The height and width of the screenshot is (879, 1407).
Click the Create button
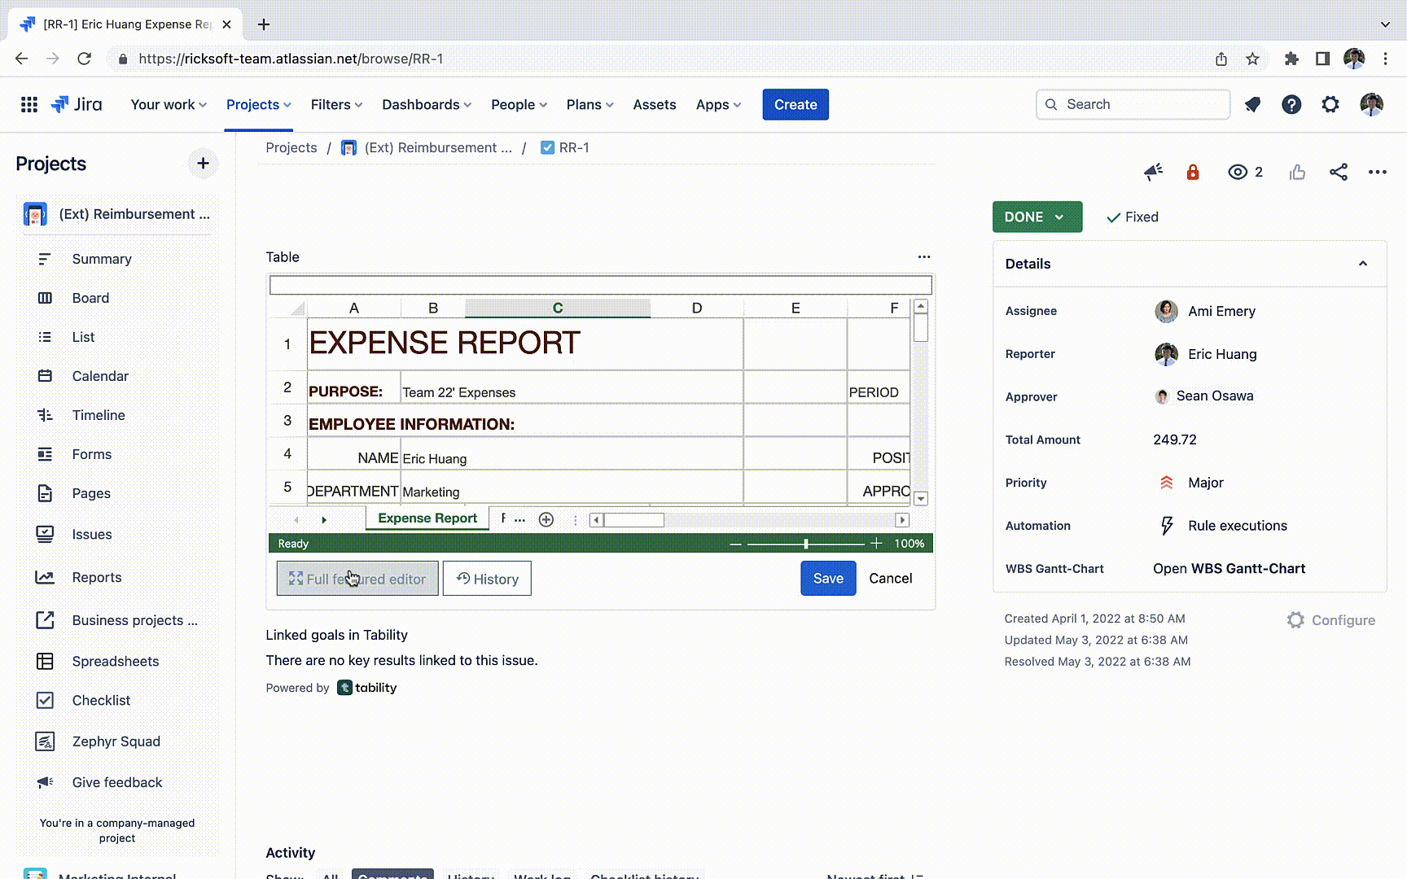click(796, 104)
